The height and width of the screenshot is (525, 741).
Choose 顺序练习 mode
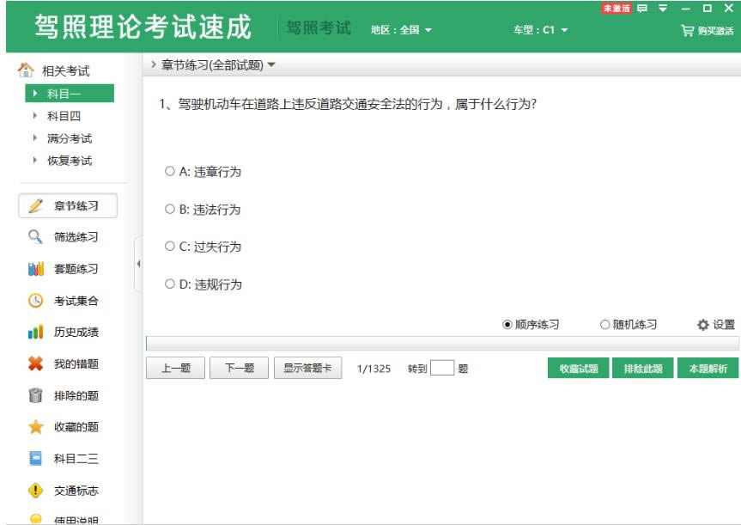click(531, 325)
